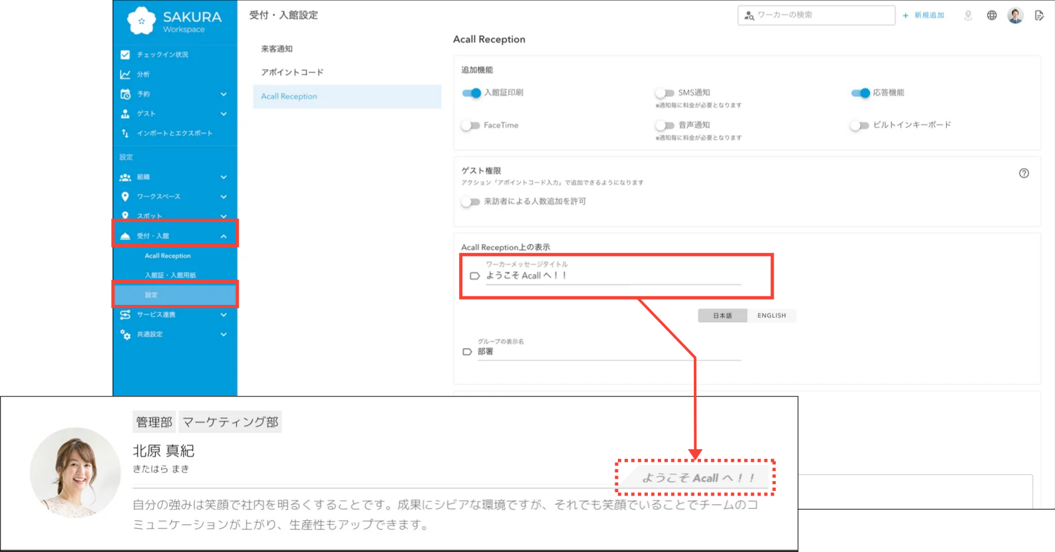
Task: Click the tag icon beside 部署 field
Action: [467, 352]
